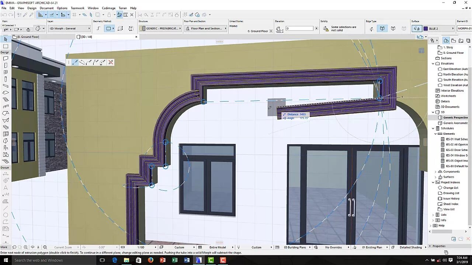This screenshot has width=472, height=265.
Task: Click the Suspend Groups icon in toolbar
Action: coord(119,15)
